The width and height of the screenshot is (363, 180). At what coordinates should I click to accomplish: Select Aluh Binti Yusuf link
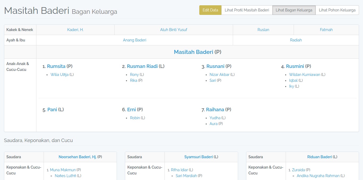click(174, 30)
